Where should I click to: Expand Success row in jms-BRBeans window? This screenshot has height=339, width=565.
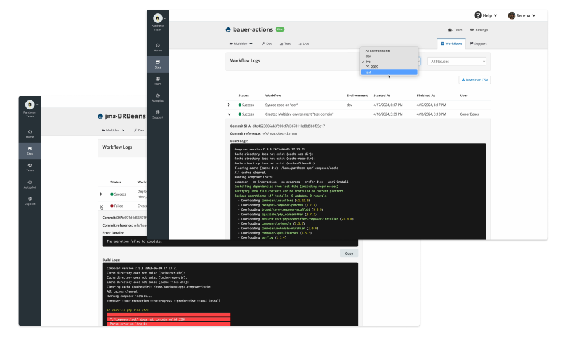101,194
